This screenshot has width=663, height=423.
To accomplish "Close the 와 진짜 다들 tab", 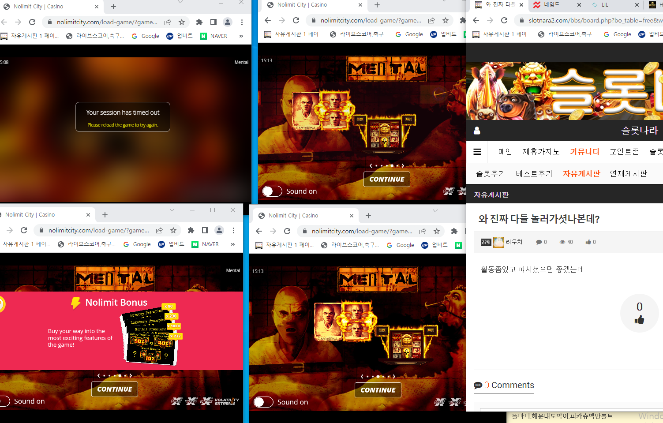I will [521, 5].
